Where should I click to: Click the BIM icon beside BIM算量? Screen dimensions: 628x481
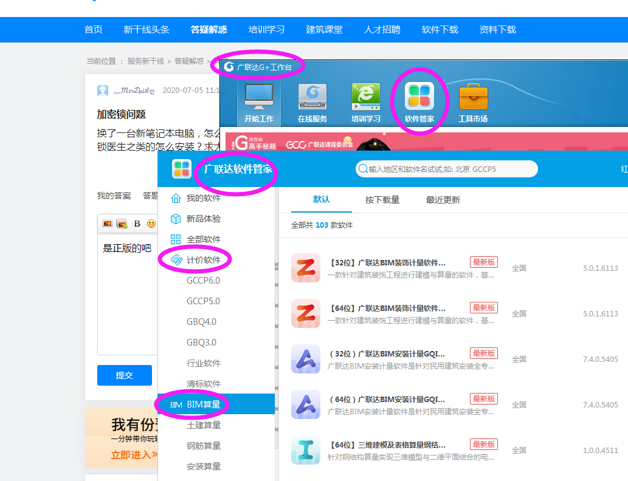coord(176,404)
